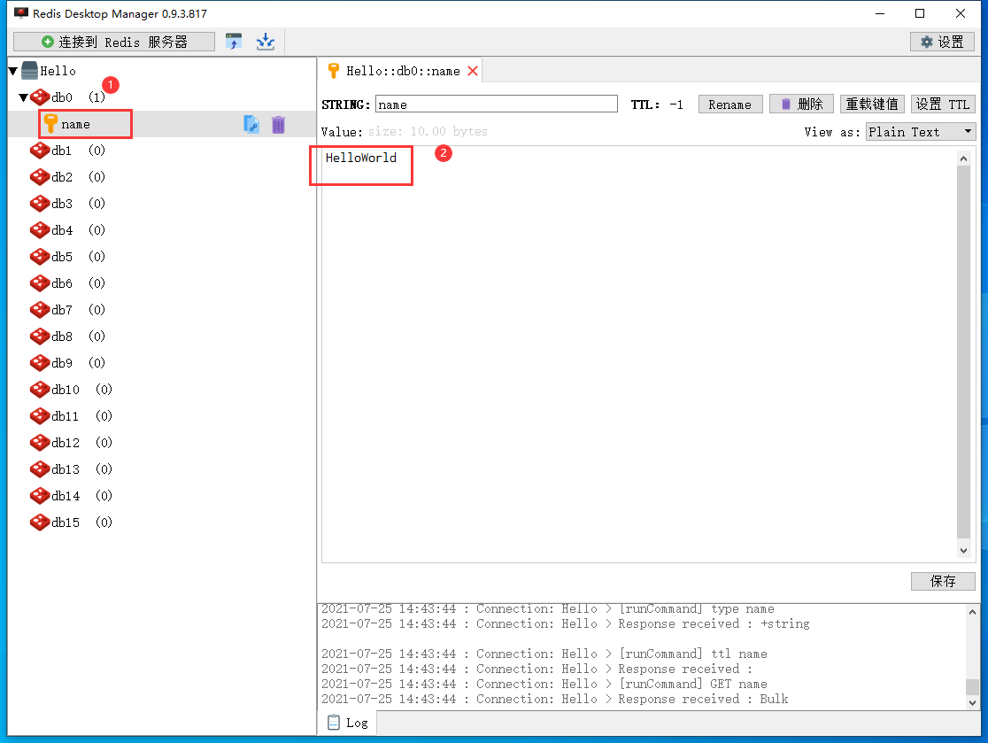Click the Rename button
Screen dimensions: 988x743
pyautogui.click(x=730, y=104)
